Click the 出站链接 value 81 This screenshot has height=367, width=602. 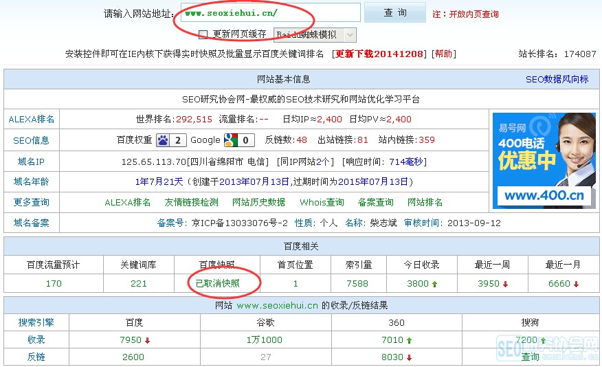tap(363, 140)
